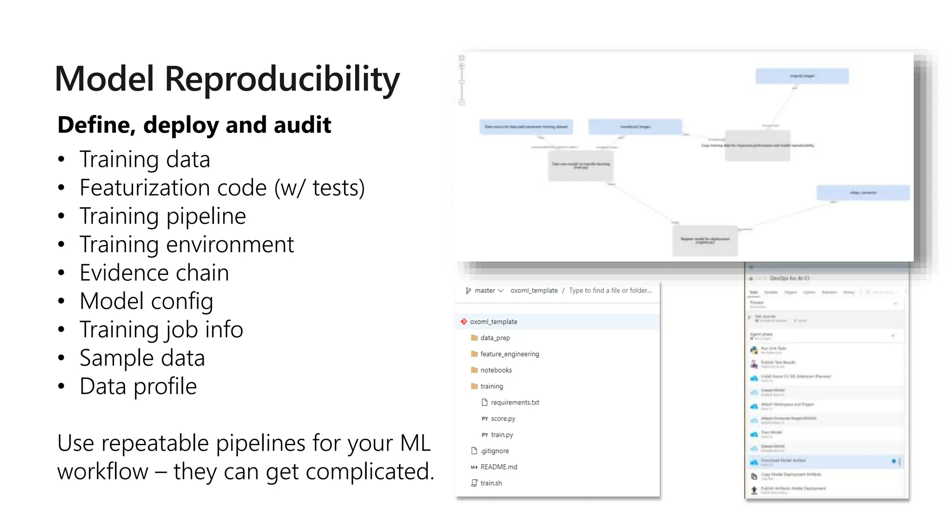
Task: Open the notebooks folder icon
Action: coord(474,370)
